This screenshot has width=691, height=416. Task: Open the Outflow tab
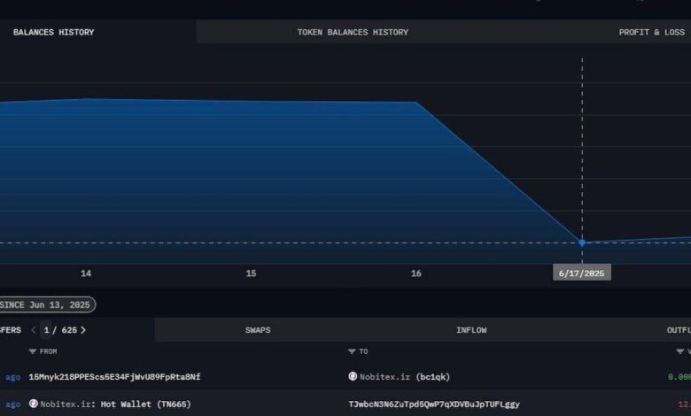point(679,330)
